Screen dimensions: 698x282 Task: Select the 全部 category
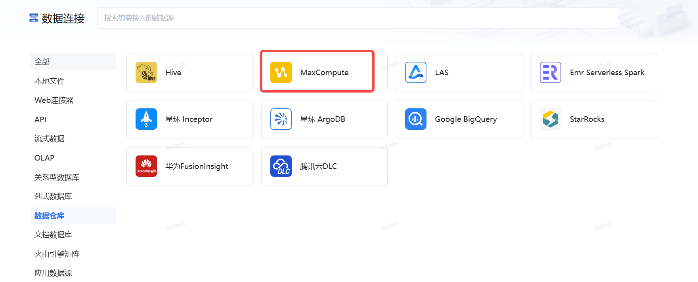73,62
